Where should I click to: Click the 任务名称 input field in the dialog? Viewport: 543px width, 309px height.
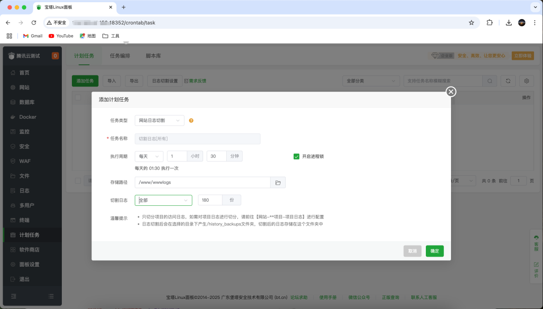197,138
